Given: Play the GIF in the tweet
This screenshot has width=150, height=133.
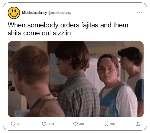Looking at the screenshot, I should (x=76, y=79).
